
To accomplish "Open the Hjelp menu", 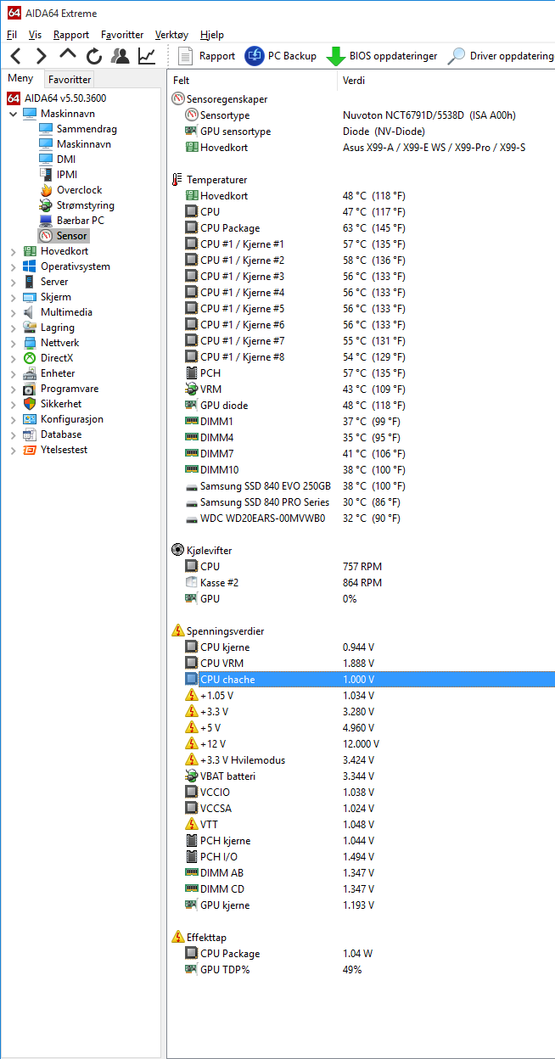I will click(212, 35).
